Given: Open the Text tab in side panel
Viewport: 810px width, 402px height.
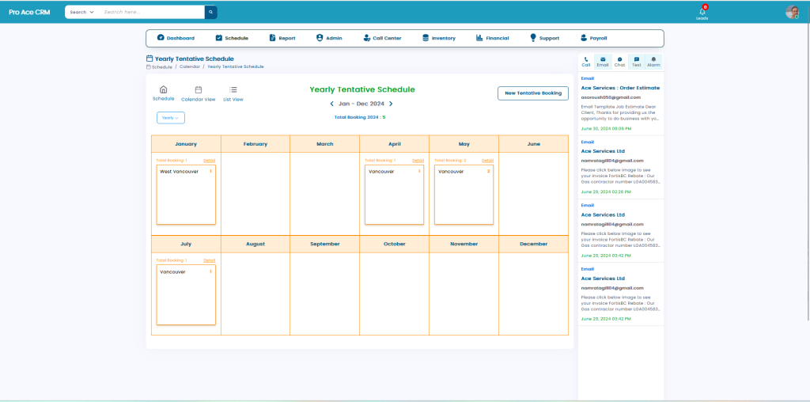Looking at the screenshot, I should click(x=637, y=62).
